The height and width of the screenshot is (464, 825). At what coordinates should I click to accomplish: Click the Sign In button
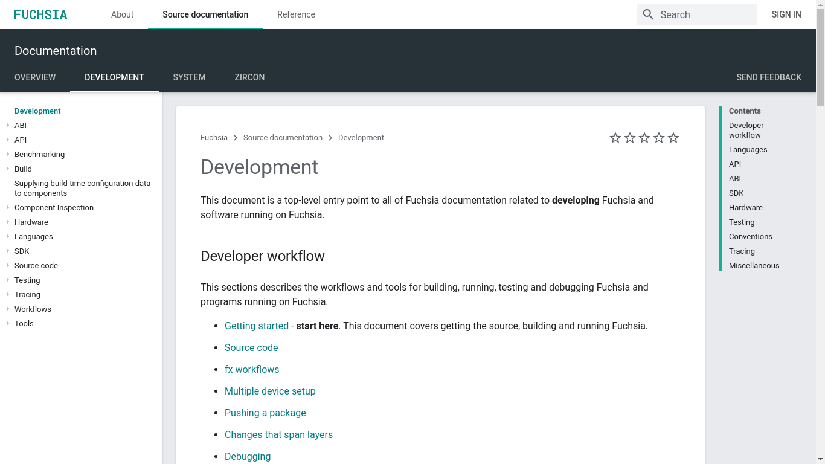[x=786, y=14]
